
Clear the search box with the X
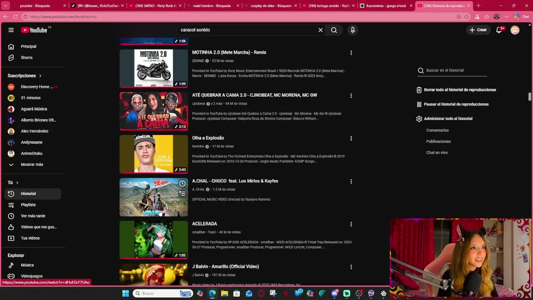pos(321,30)
